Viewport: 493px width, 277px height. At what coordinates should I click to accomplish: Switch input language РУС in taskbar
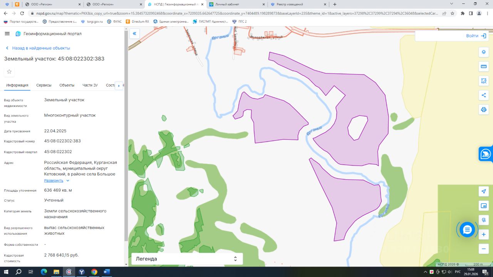pos(458,272)
